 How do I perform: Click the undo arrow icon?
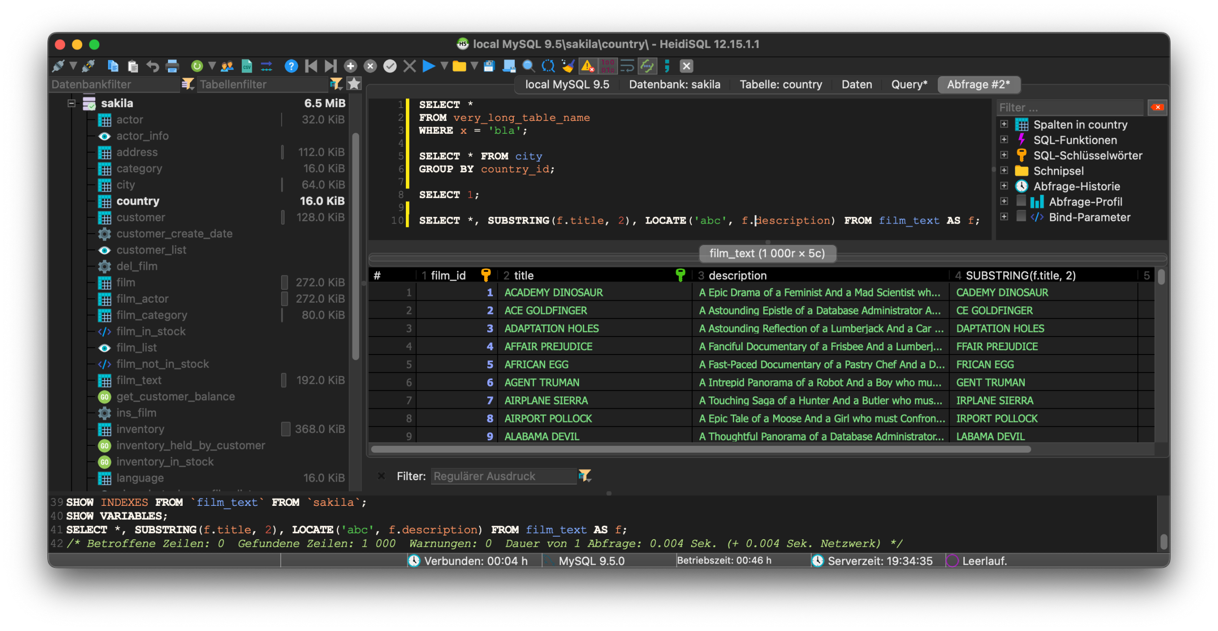point(152,66)
